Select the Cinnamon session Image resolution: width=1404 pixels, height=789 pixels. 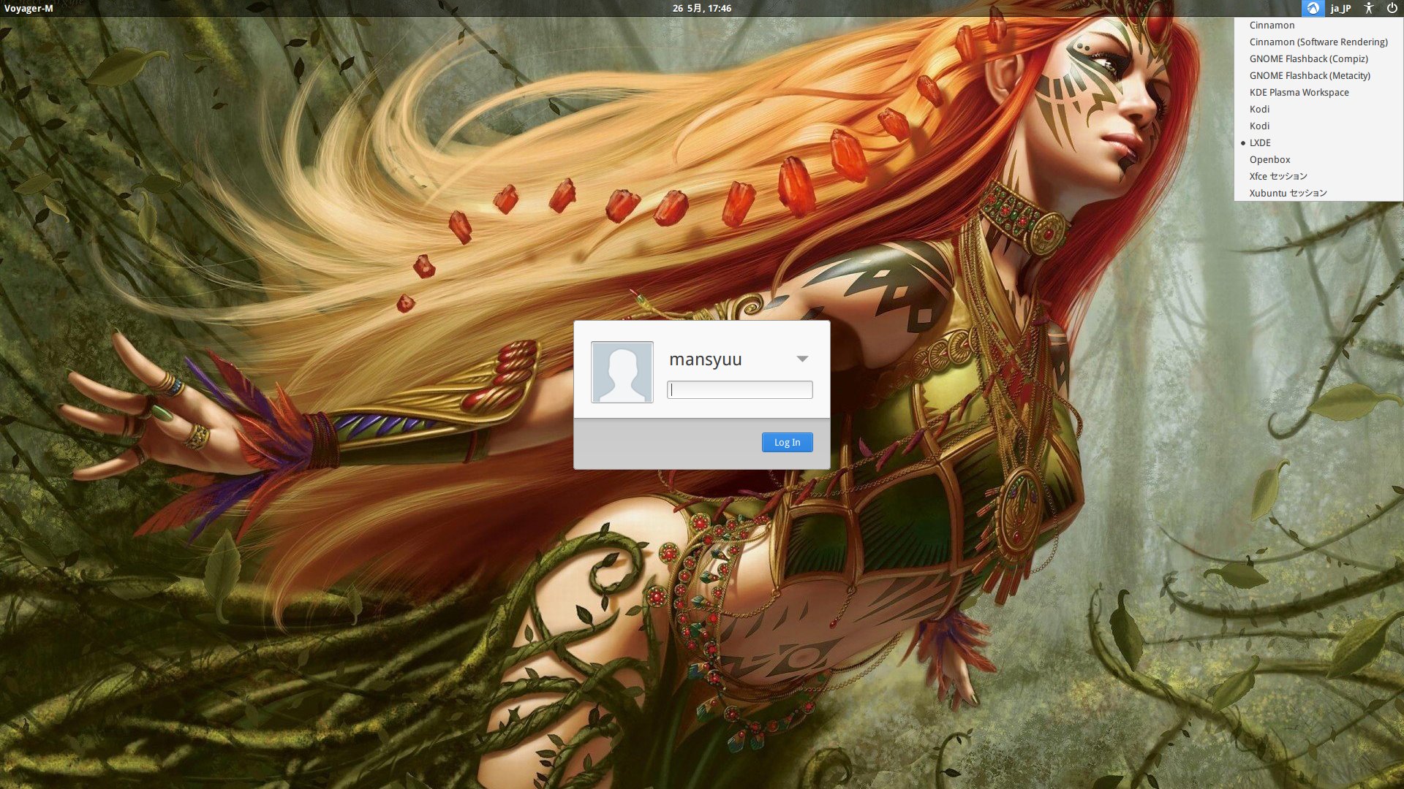click(x=1272, y=25)
